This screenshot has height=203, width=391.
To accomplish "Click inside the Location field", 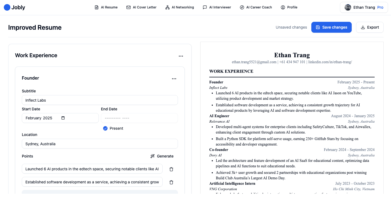I will pyautogui.click(x=100, y=144).
